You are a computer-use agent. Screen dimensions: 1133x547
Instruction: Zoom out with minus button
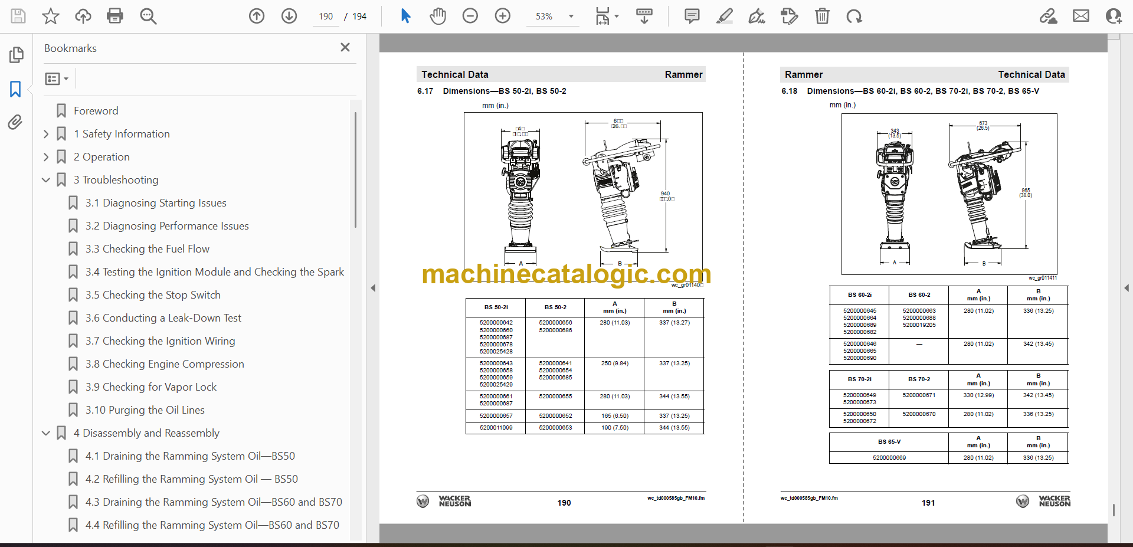pos(470,16)
